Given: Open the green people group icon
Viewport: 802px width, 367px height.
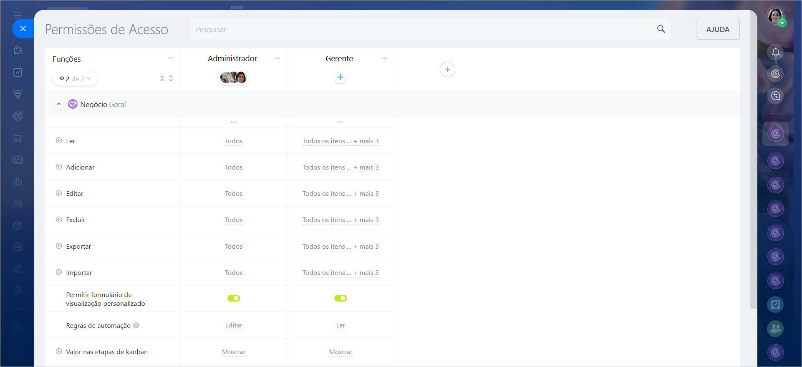Looking at the screenshot, I should point(776,328).
